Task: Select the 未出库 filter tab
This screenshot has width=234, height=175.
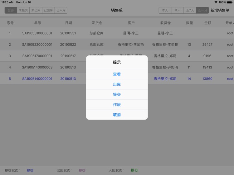Action: (36, 10)
